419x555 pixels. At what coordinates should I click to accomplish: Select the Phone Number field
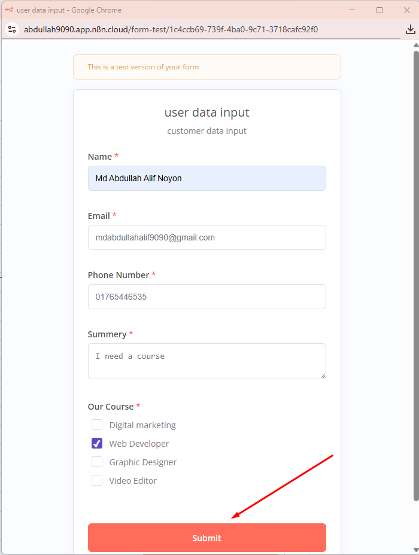click(x=207, y=297)
